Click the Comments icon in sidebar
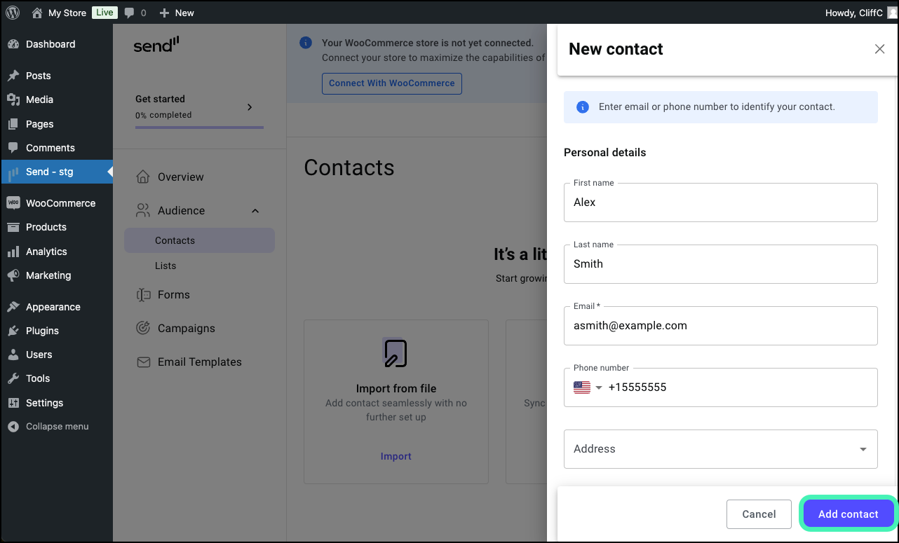This screenshot has height=543, width=899. click(x=13, y=148)
